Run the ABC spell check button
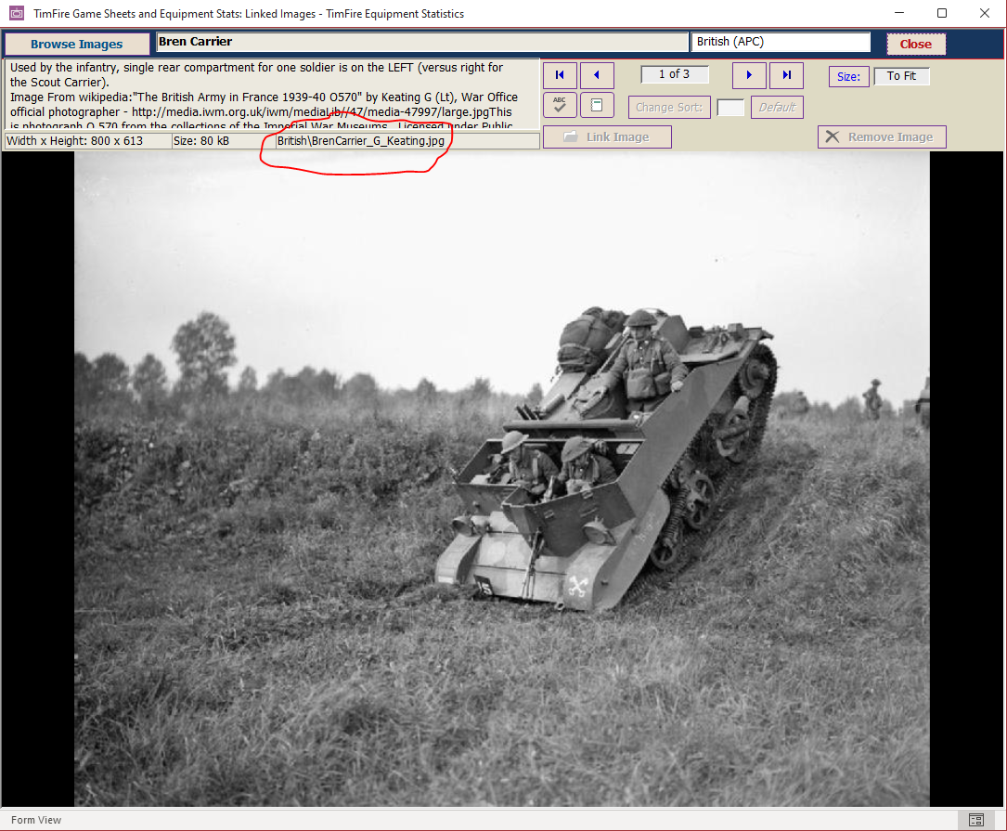Screen dimensions: 1007x831 (x=560, y=105)
